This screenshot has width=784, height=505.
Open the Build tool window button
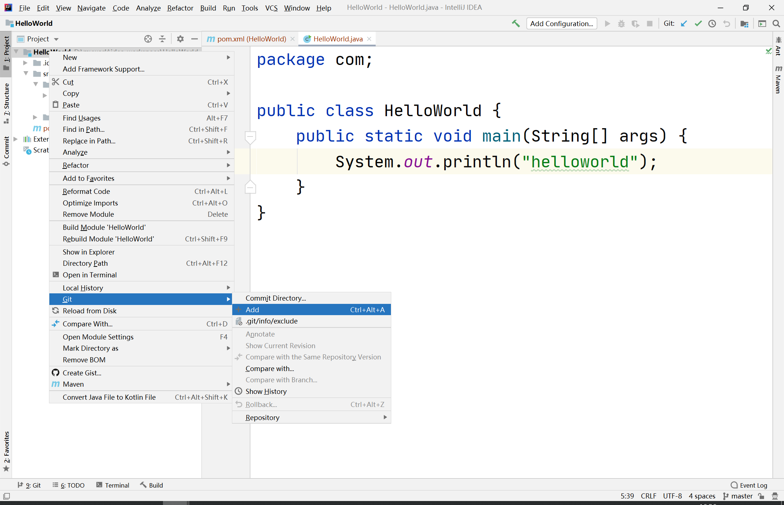152,485
